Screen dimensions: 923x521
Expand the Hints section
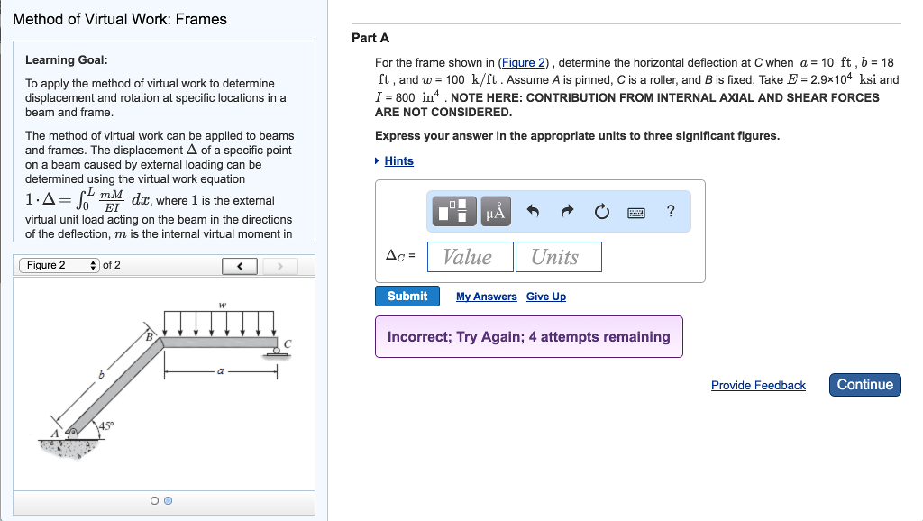(x=398, y=161)
